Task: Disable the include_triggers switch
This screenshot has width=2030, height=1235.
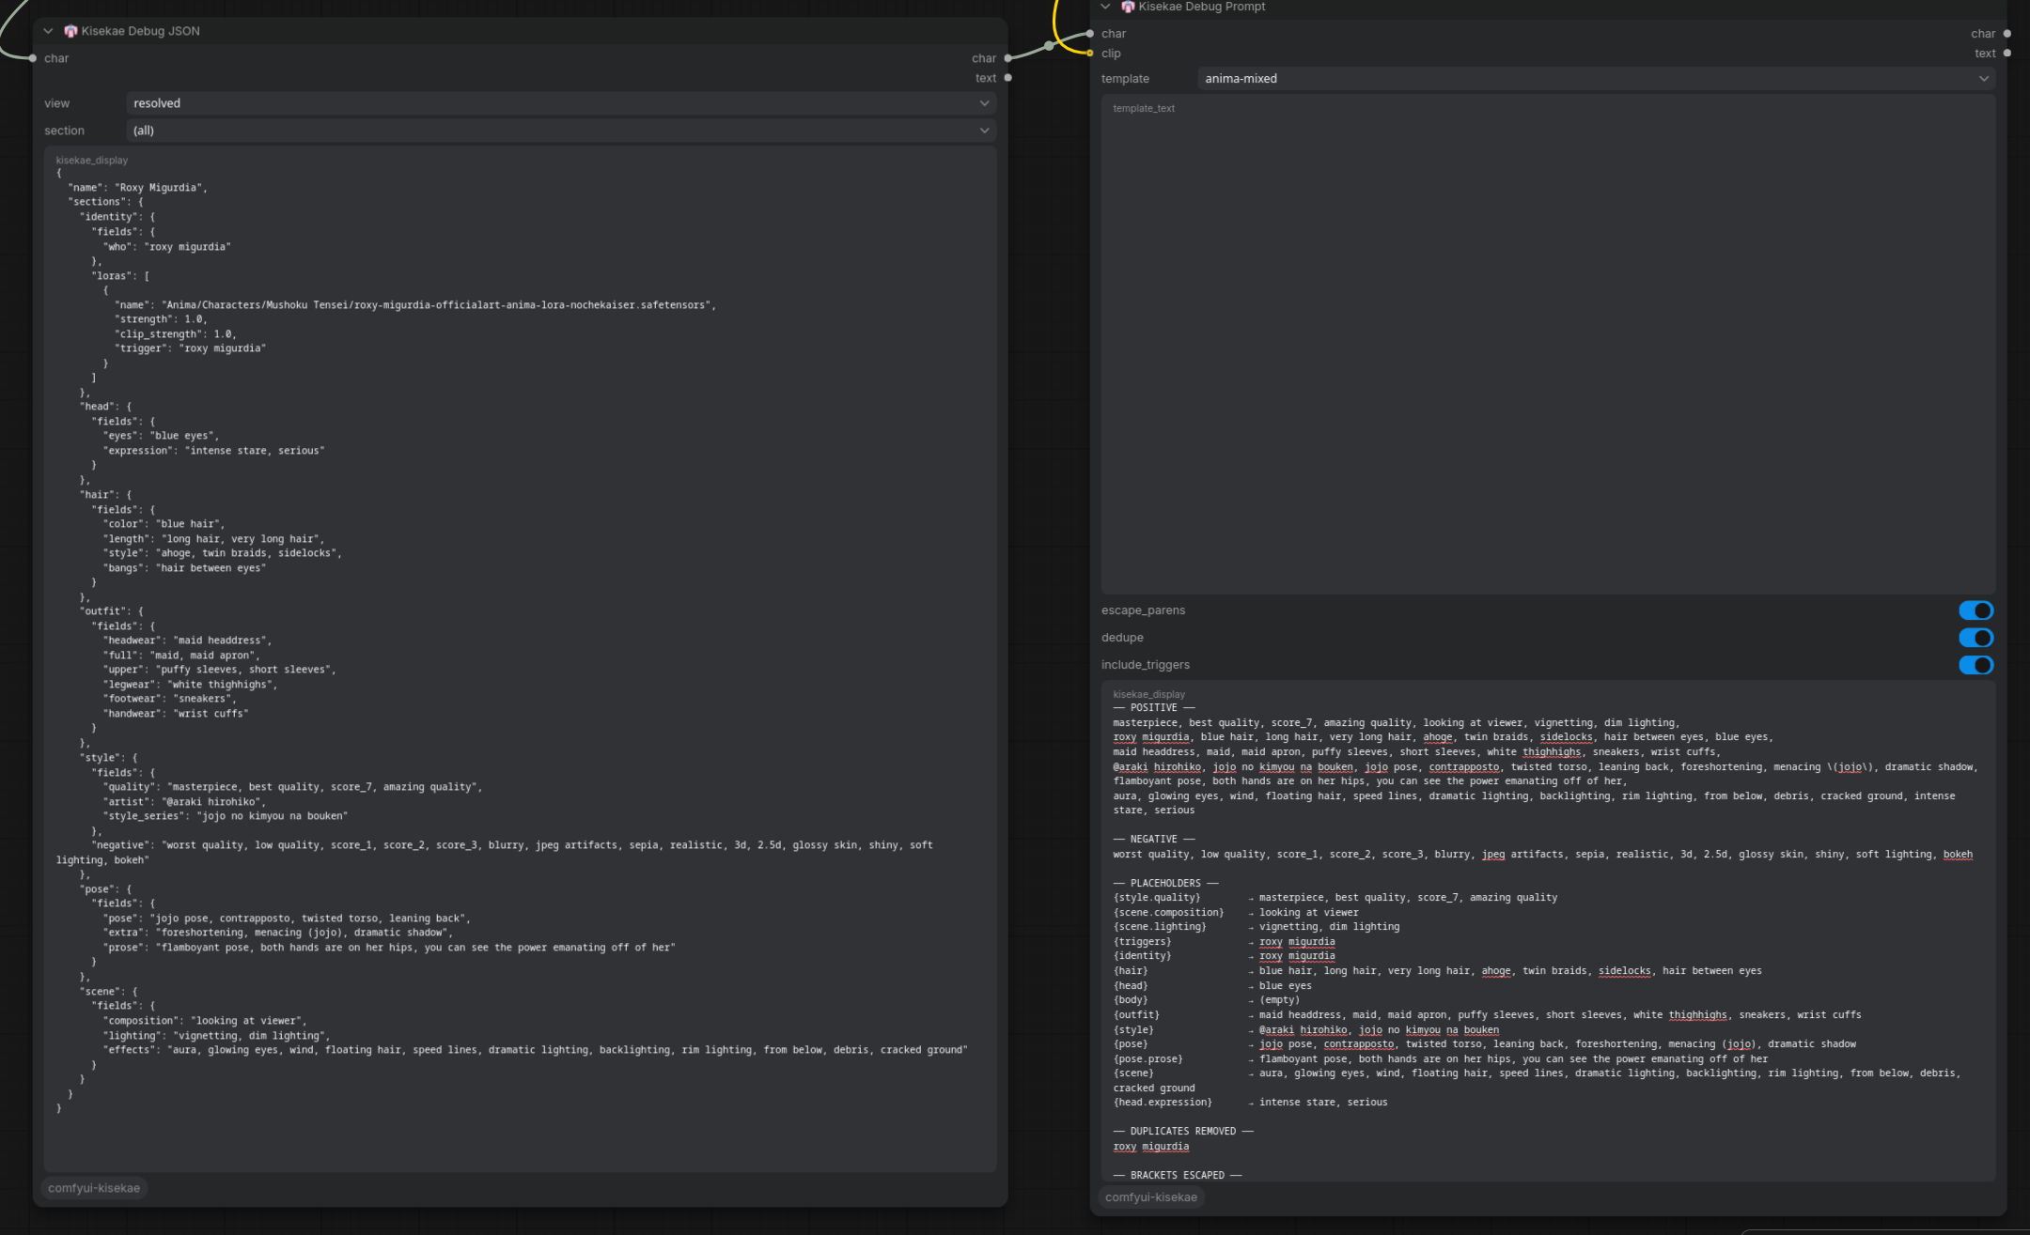Action: coord(1975,665)
